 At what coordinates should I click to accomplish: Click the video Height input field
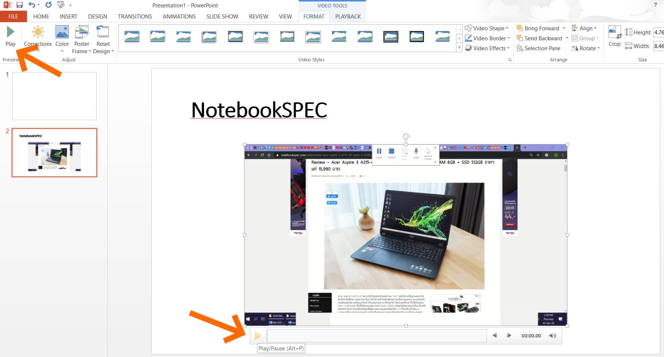click(658, 32)
